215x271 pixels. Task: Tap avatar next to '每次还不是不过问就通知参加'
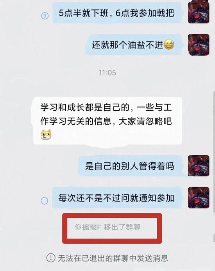coord(199,198)
